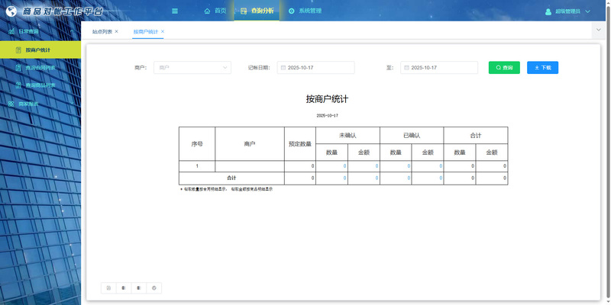Open the 商户 dropdown selector
Screen dimensions: 611x305
click(192, 68)
